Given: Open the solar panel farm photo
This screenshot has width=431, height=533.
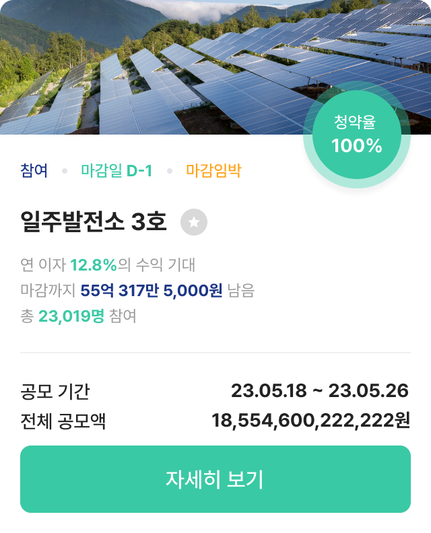Looking at the screenshot, I should click(x=215, y=67).
